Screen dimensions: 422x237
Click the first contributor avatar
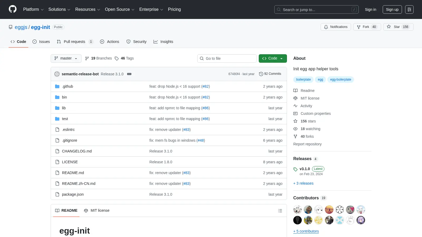pyautogui.click(x=298, y=210)
